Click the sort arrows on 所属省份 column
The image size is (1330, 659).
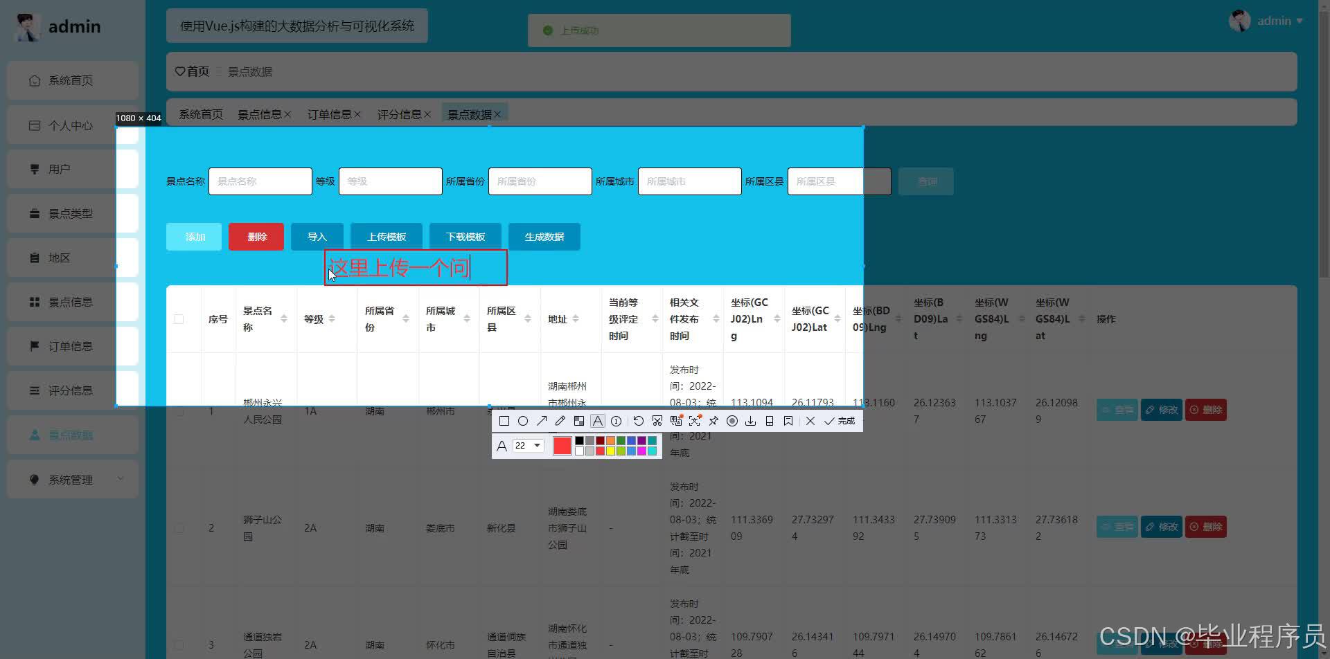[x=406, y=319]
